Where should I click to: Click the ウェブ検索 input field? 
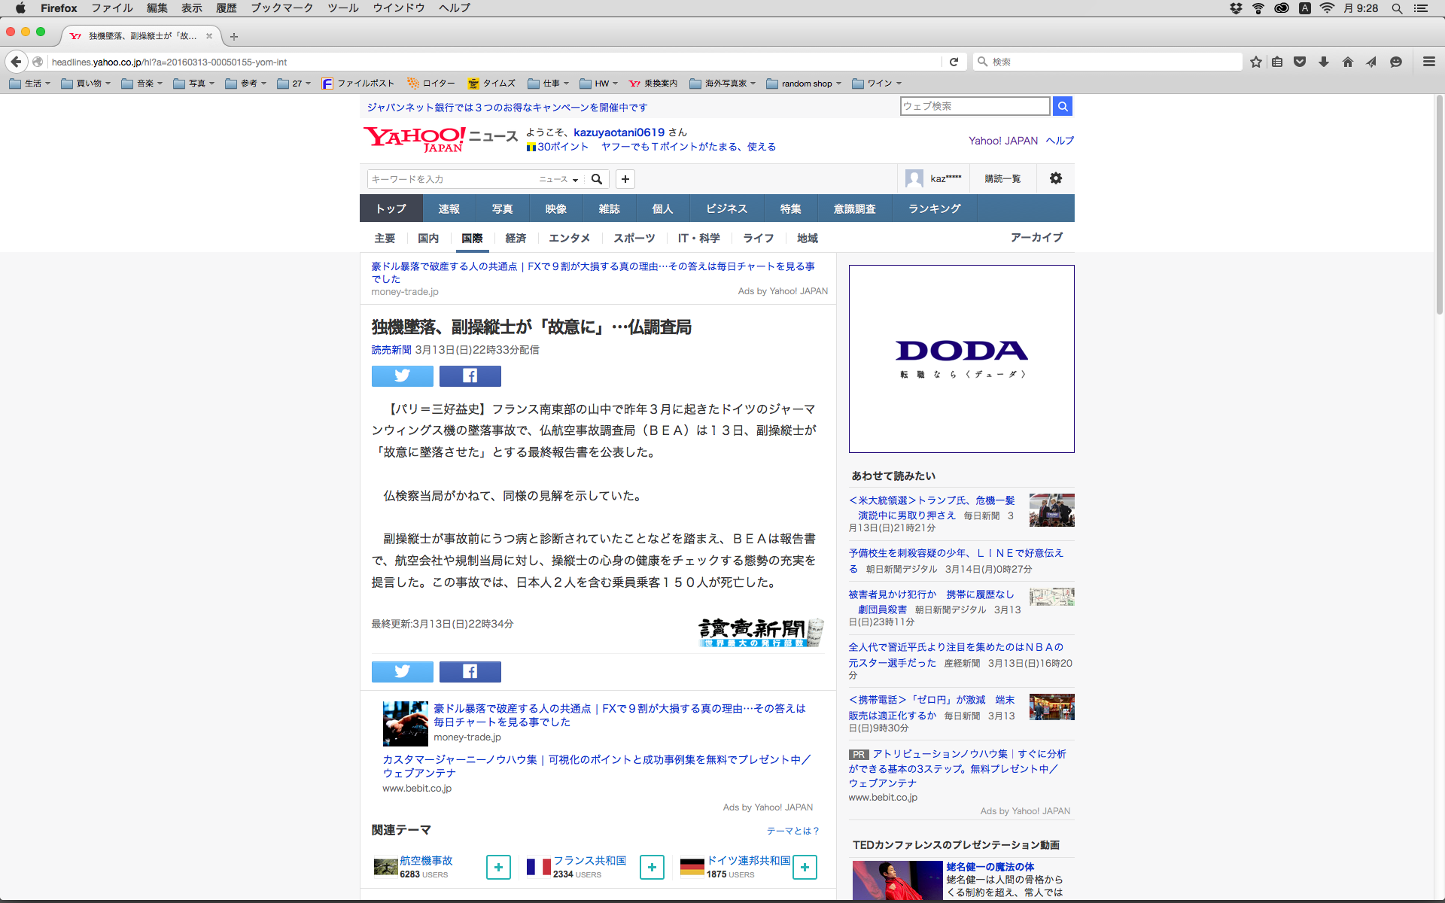pyautogui.click(x=974, y=106)
